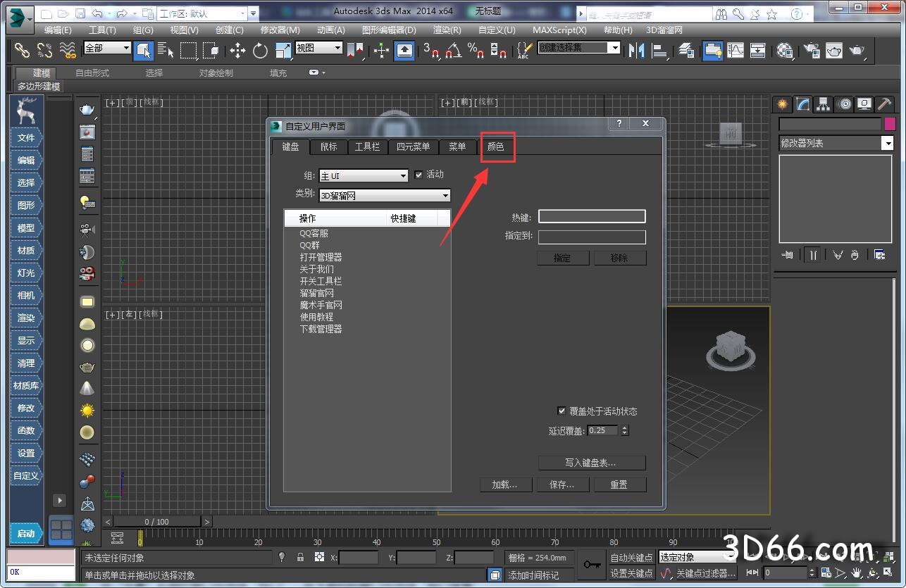This screenshot has height=588, width=906.
Task: Toggle the 活动 (Active) checkbox
Action: [418, 175]
